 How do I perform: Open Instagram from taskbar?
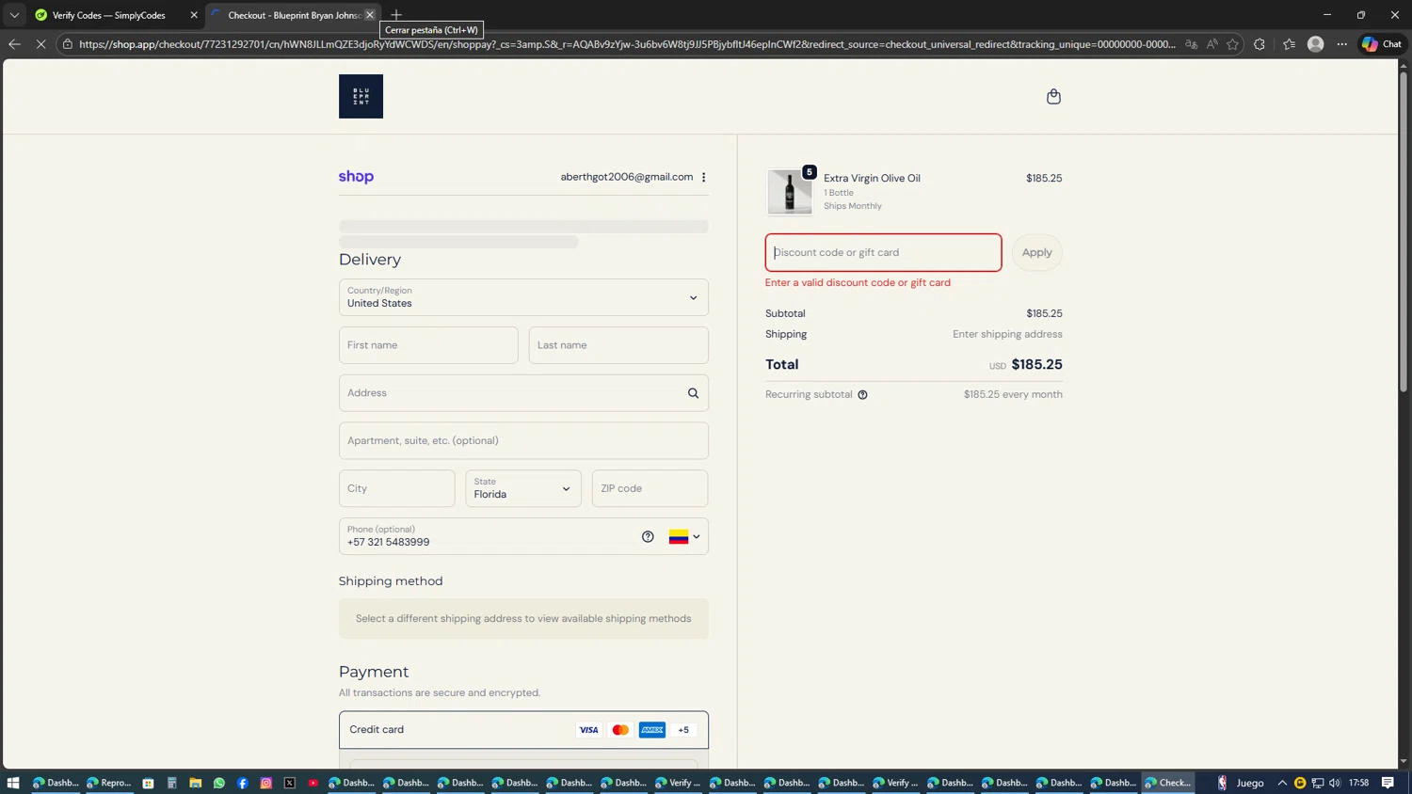click(266, 783)
